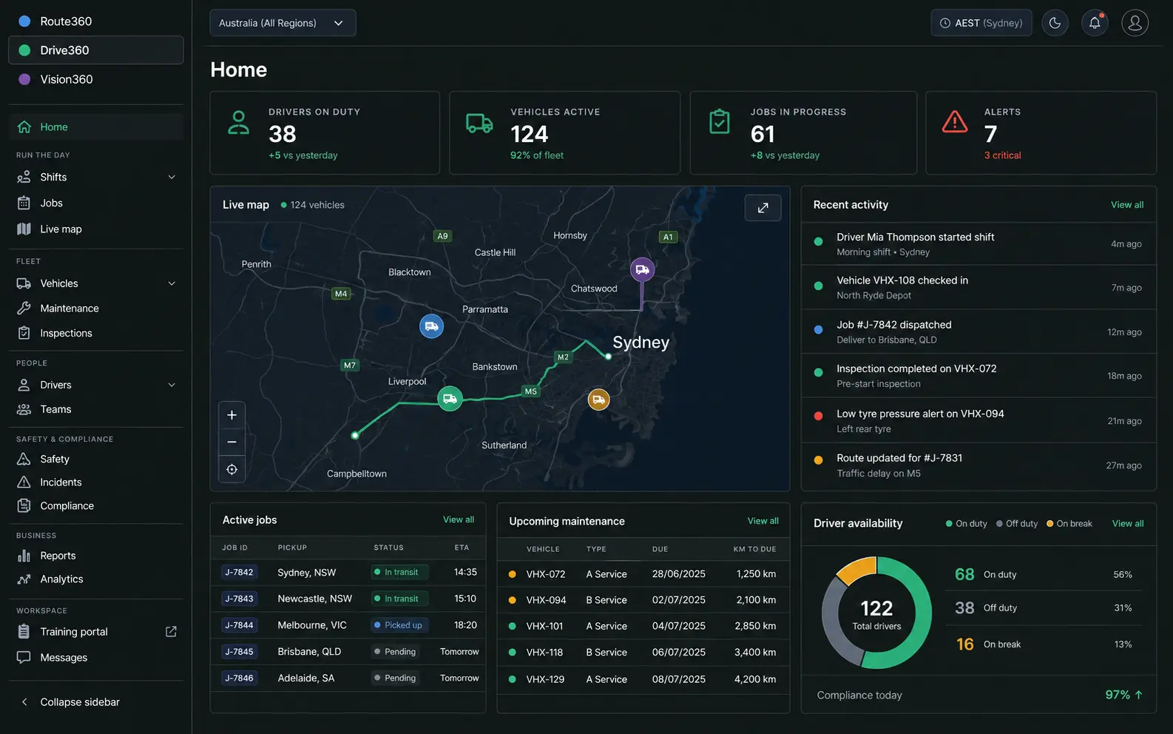View all upcoming maintenance

[763, 522]
